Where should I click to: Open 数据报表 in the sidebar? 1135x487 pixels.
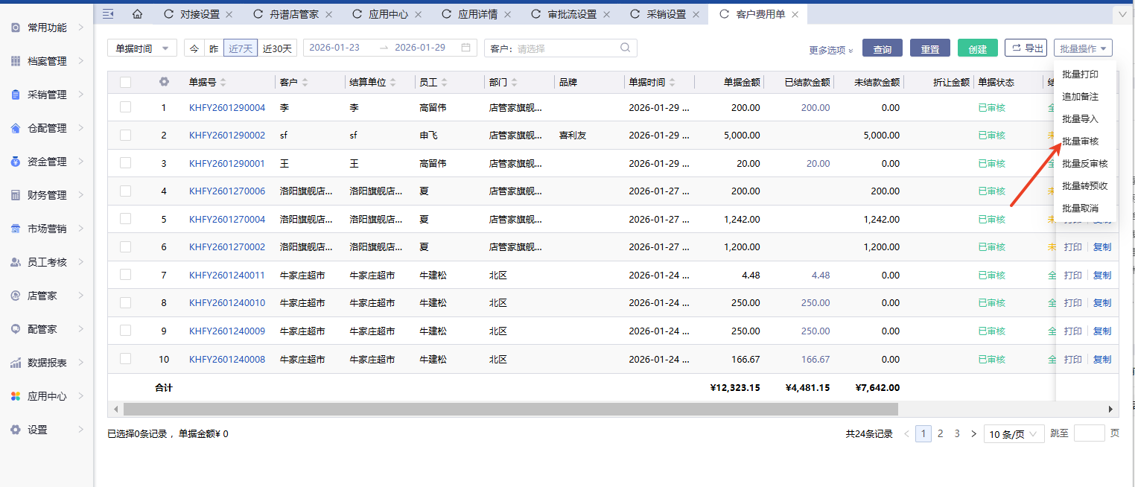(47, 363)
